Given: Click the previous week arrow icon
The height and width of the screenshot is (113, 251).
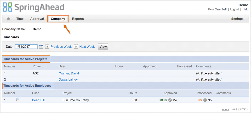Looking at the screenshot, I should coord(47,47).
